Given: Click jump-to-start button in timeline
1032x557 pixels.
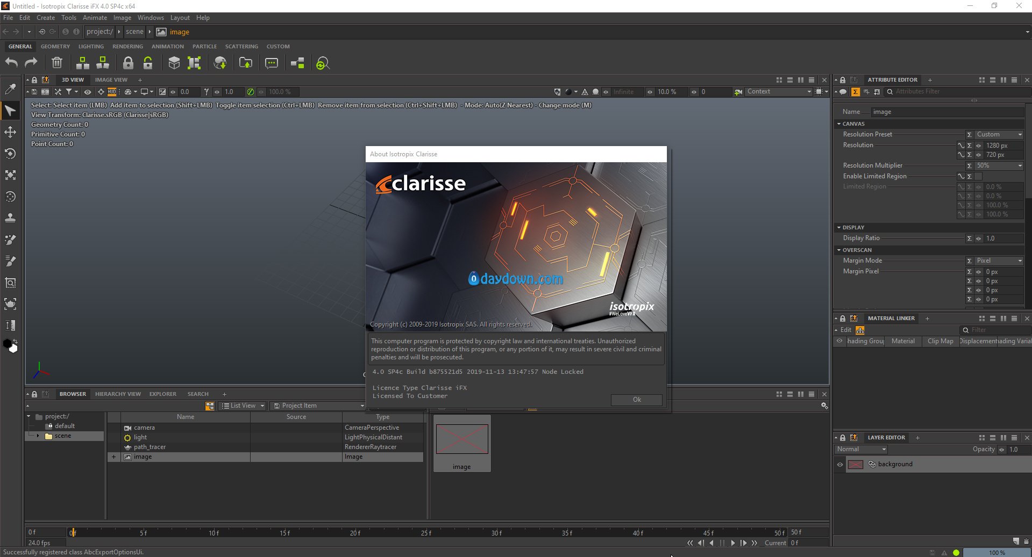Looking at the screenshot, I should coord(690,543).
